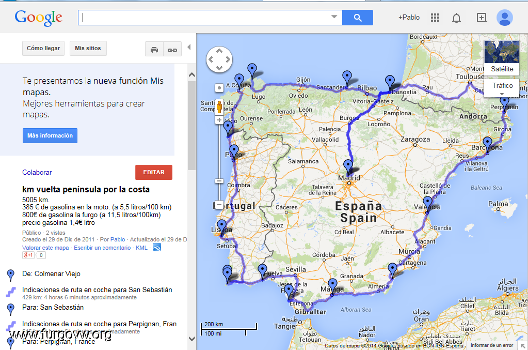Click the Pablo author link

point(118,239)
